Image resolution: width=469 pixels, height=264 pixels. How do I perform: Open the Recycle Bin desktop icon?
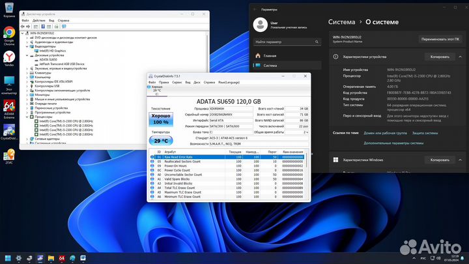click(x=9, y=10)
